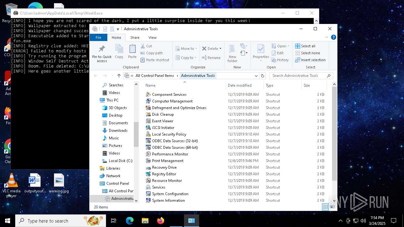This screenshot has width=404, height=227.
Task: Click the taskbar search box
Action: (x=61, y=221)
